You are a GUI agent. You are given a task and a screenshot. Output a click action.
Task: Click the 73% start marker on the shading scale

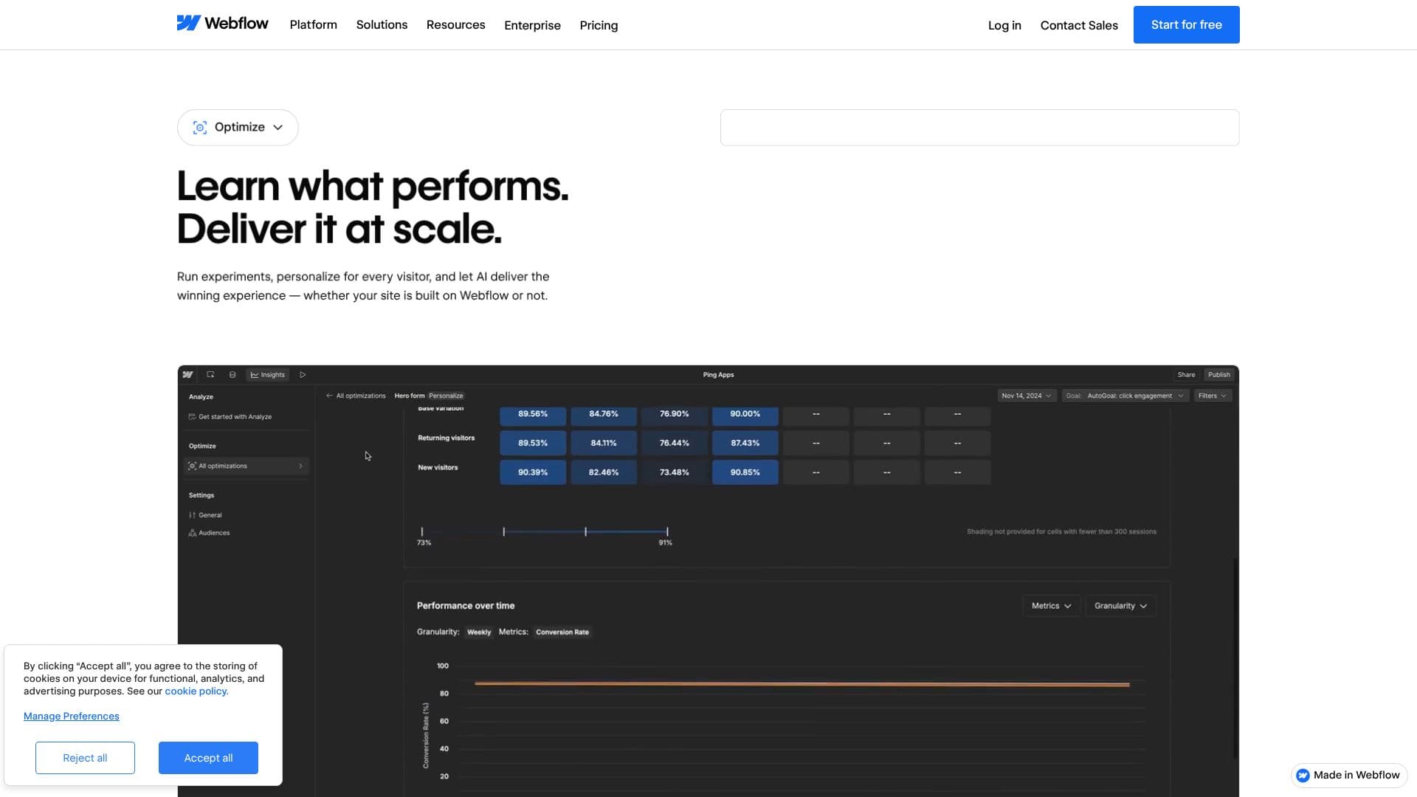click(422, 531)
